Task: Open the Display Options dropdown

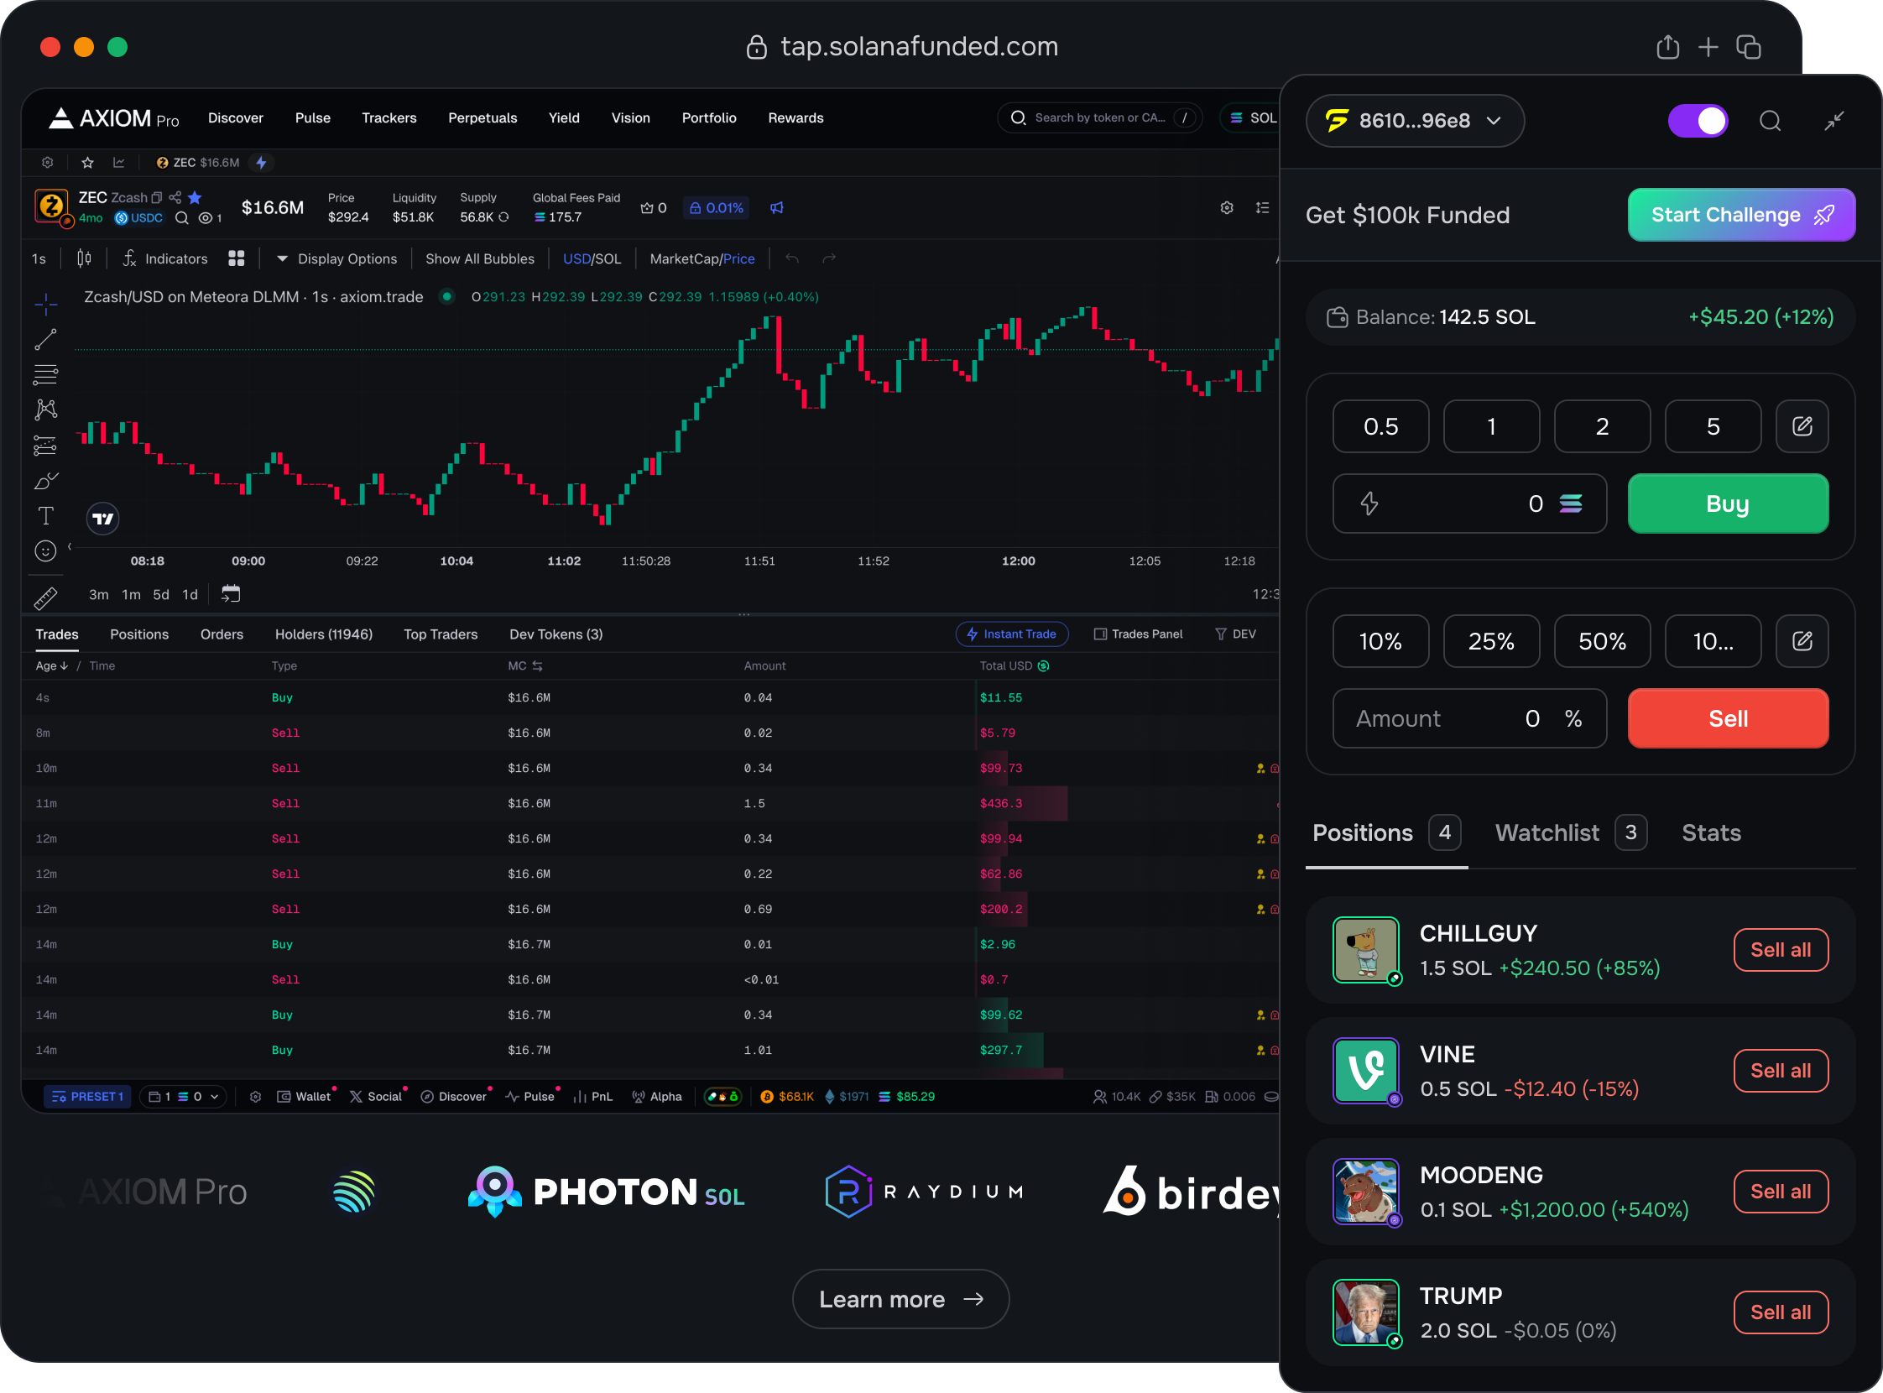Action: pyautogui.click(x=337, y=258)
